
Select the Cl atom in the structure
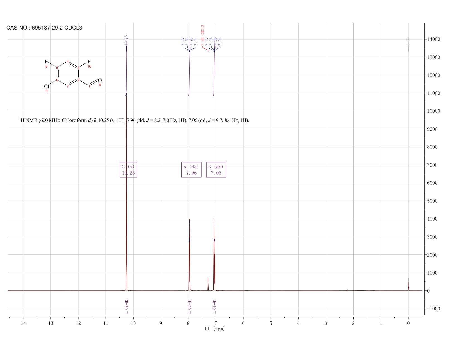[47, 87]
